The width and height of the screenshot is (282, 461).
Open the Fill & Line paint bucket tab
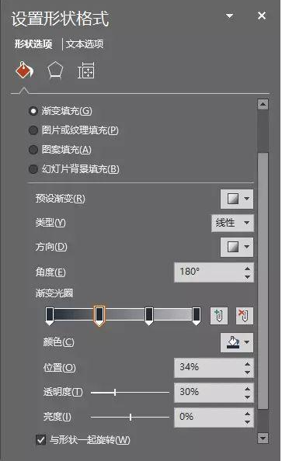[x=24, y=71]
